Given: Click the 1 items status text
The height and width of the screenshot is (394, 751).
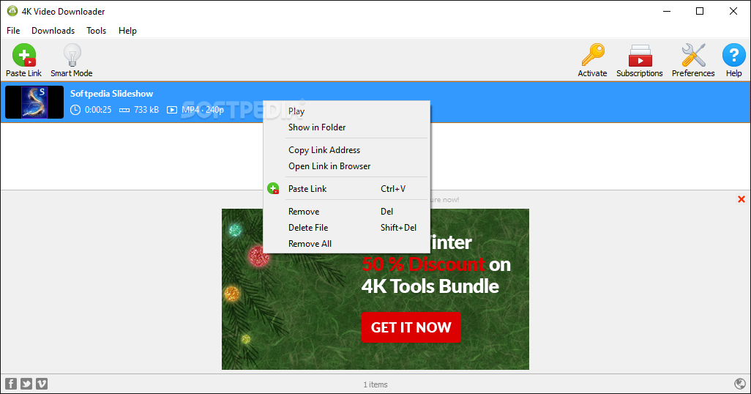Looking at the screenshot, I should pos(375,384).
